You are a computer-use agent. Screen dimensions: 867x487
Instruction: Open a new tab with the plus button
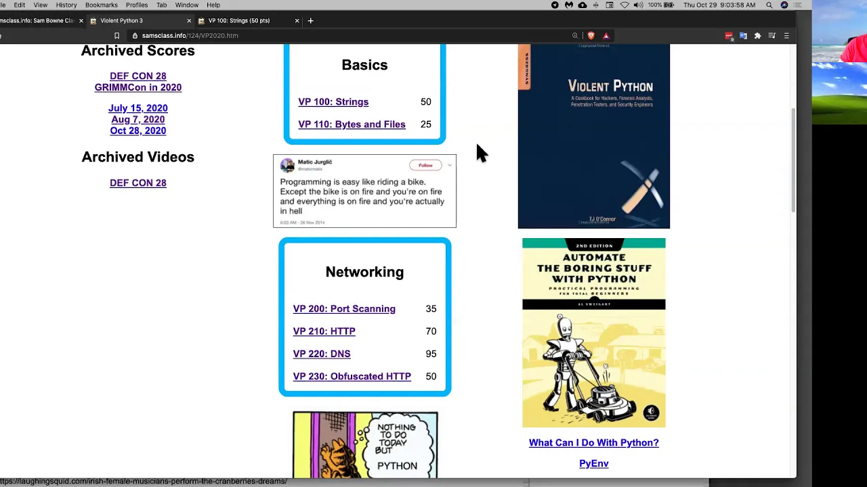(x=310, y=20)
